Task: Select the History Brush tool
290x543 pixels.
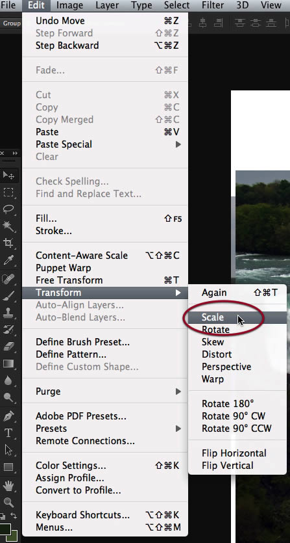Action: (8, 329)
